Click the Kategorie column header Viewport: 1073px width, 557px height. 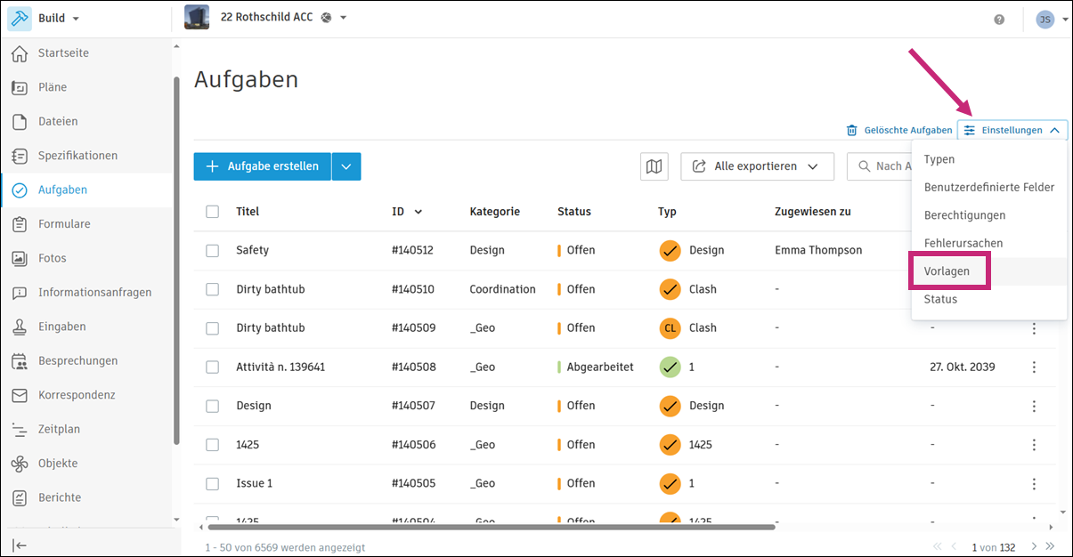[495, 212]
